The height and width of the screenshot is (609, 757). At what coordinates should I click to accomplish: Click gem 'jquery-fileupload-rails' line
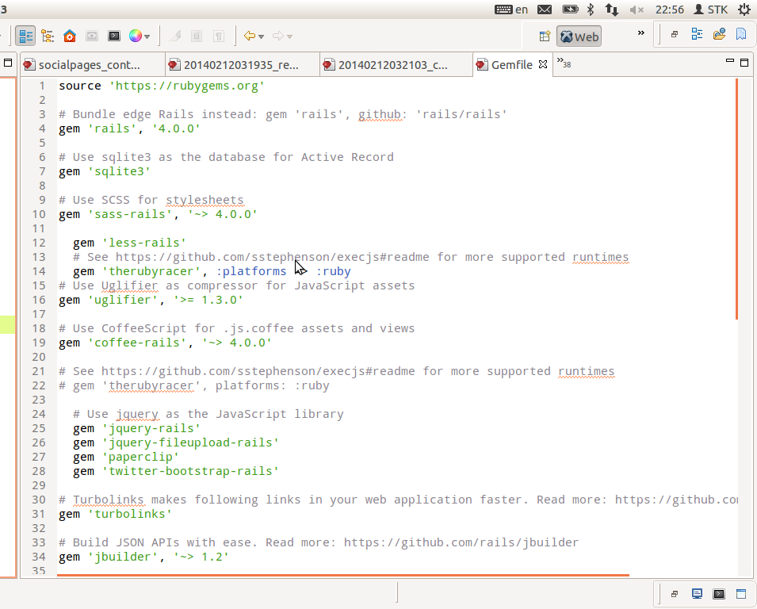[x=176, y=442]
